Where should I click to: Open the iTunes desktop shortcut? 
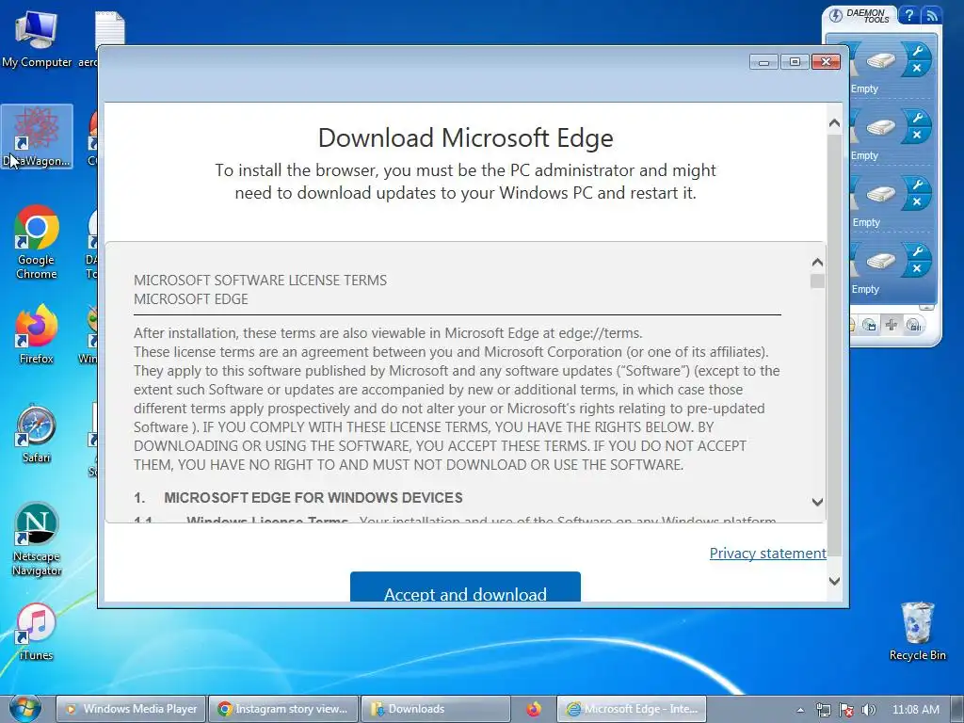point(37,632)
